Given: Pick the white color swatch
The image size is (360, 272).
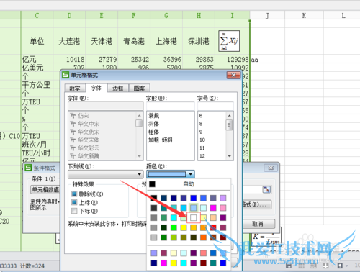Looking at the screenshot, I should coord(194,217).
